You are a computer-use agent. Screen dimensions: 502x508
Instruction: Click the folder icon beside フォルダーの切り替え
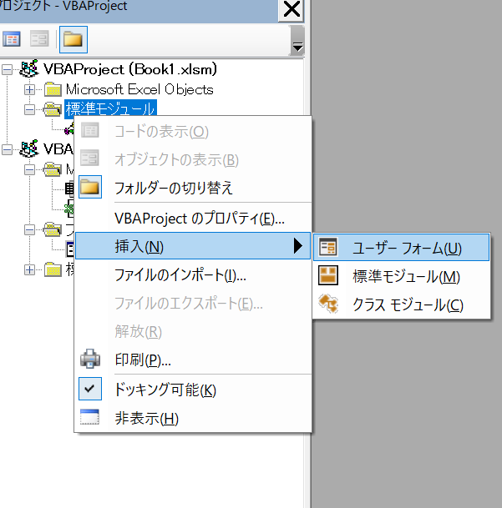(x=89, y=188)
